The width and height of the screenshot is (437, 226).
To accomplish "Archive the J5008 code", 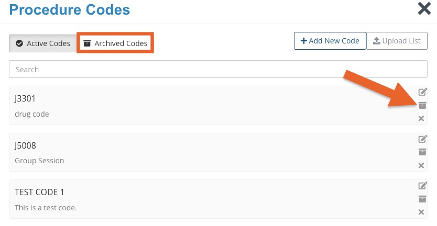I will (x=422, y=152).
